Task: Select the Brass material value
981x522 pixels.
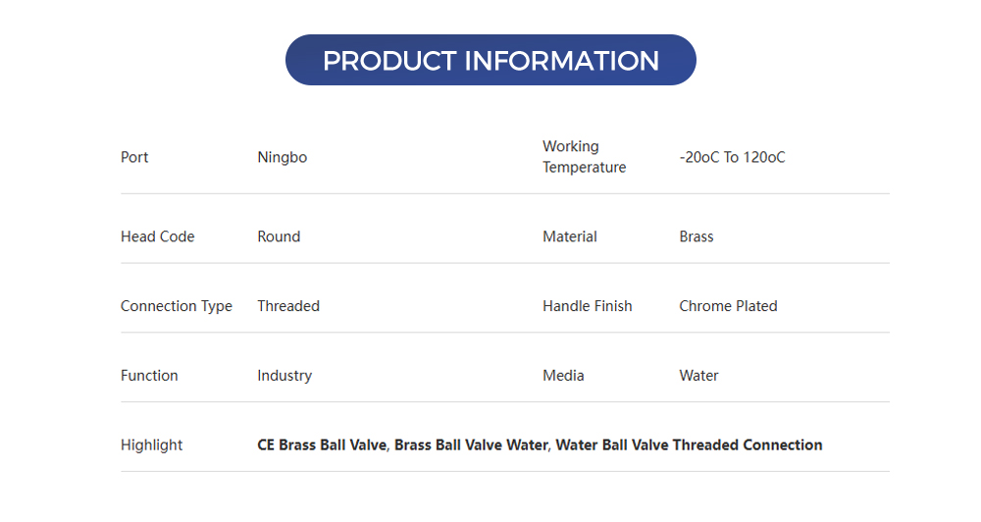Action: click(696, 236)
